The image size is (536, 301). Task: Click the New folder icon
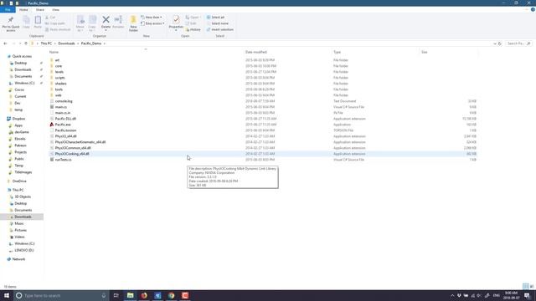coord(133,20)
